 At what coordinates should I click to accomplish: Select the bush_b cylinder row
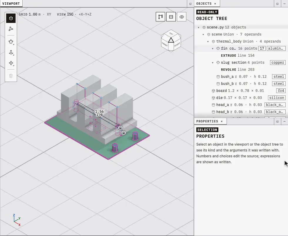241,83
